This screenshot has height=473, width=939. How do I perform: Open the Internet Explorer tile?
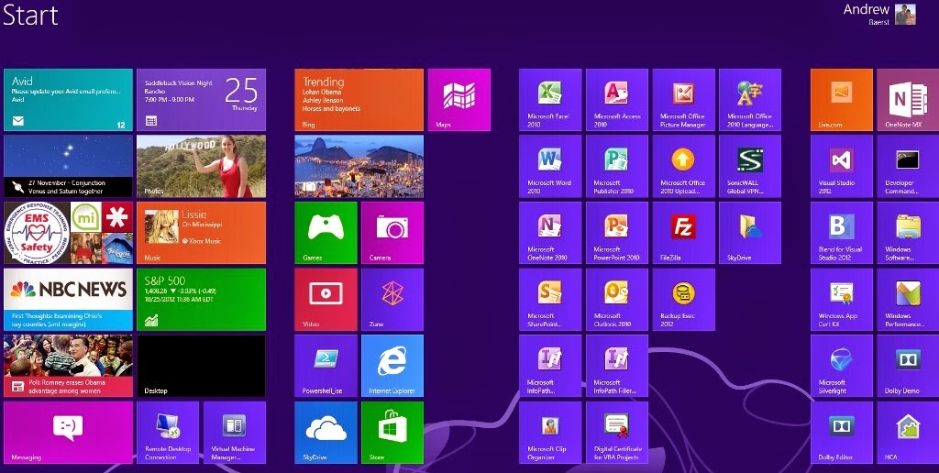(x=392, y=366)
